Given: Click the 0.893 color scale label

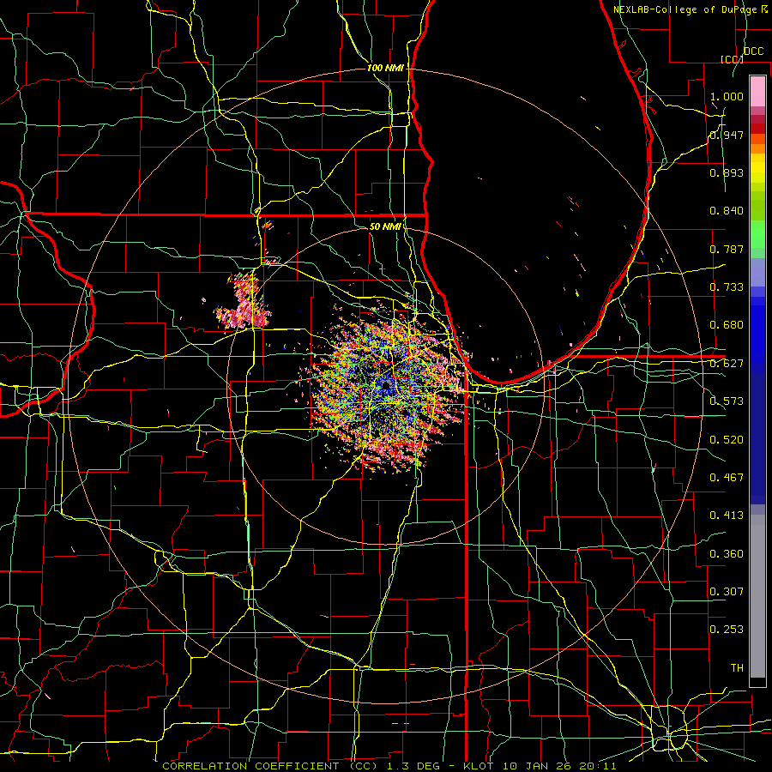Looking at the screenshot, I should [727, 172].
